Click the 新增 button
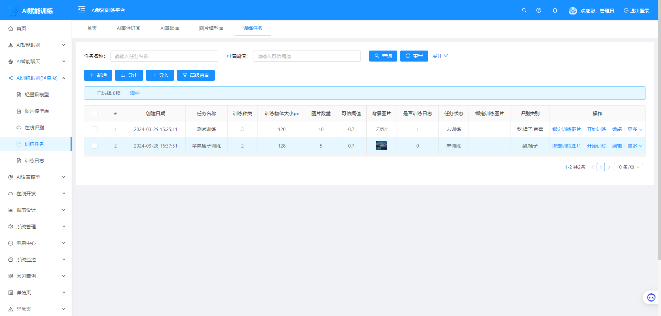This screenshot has width=661, height=316. click(98, 75)
